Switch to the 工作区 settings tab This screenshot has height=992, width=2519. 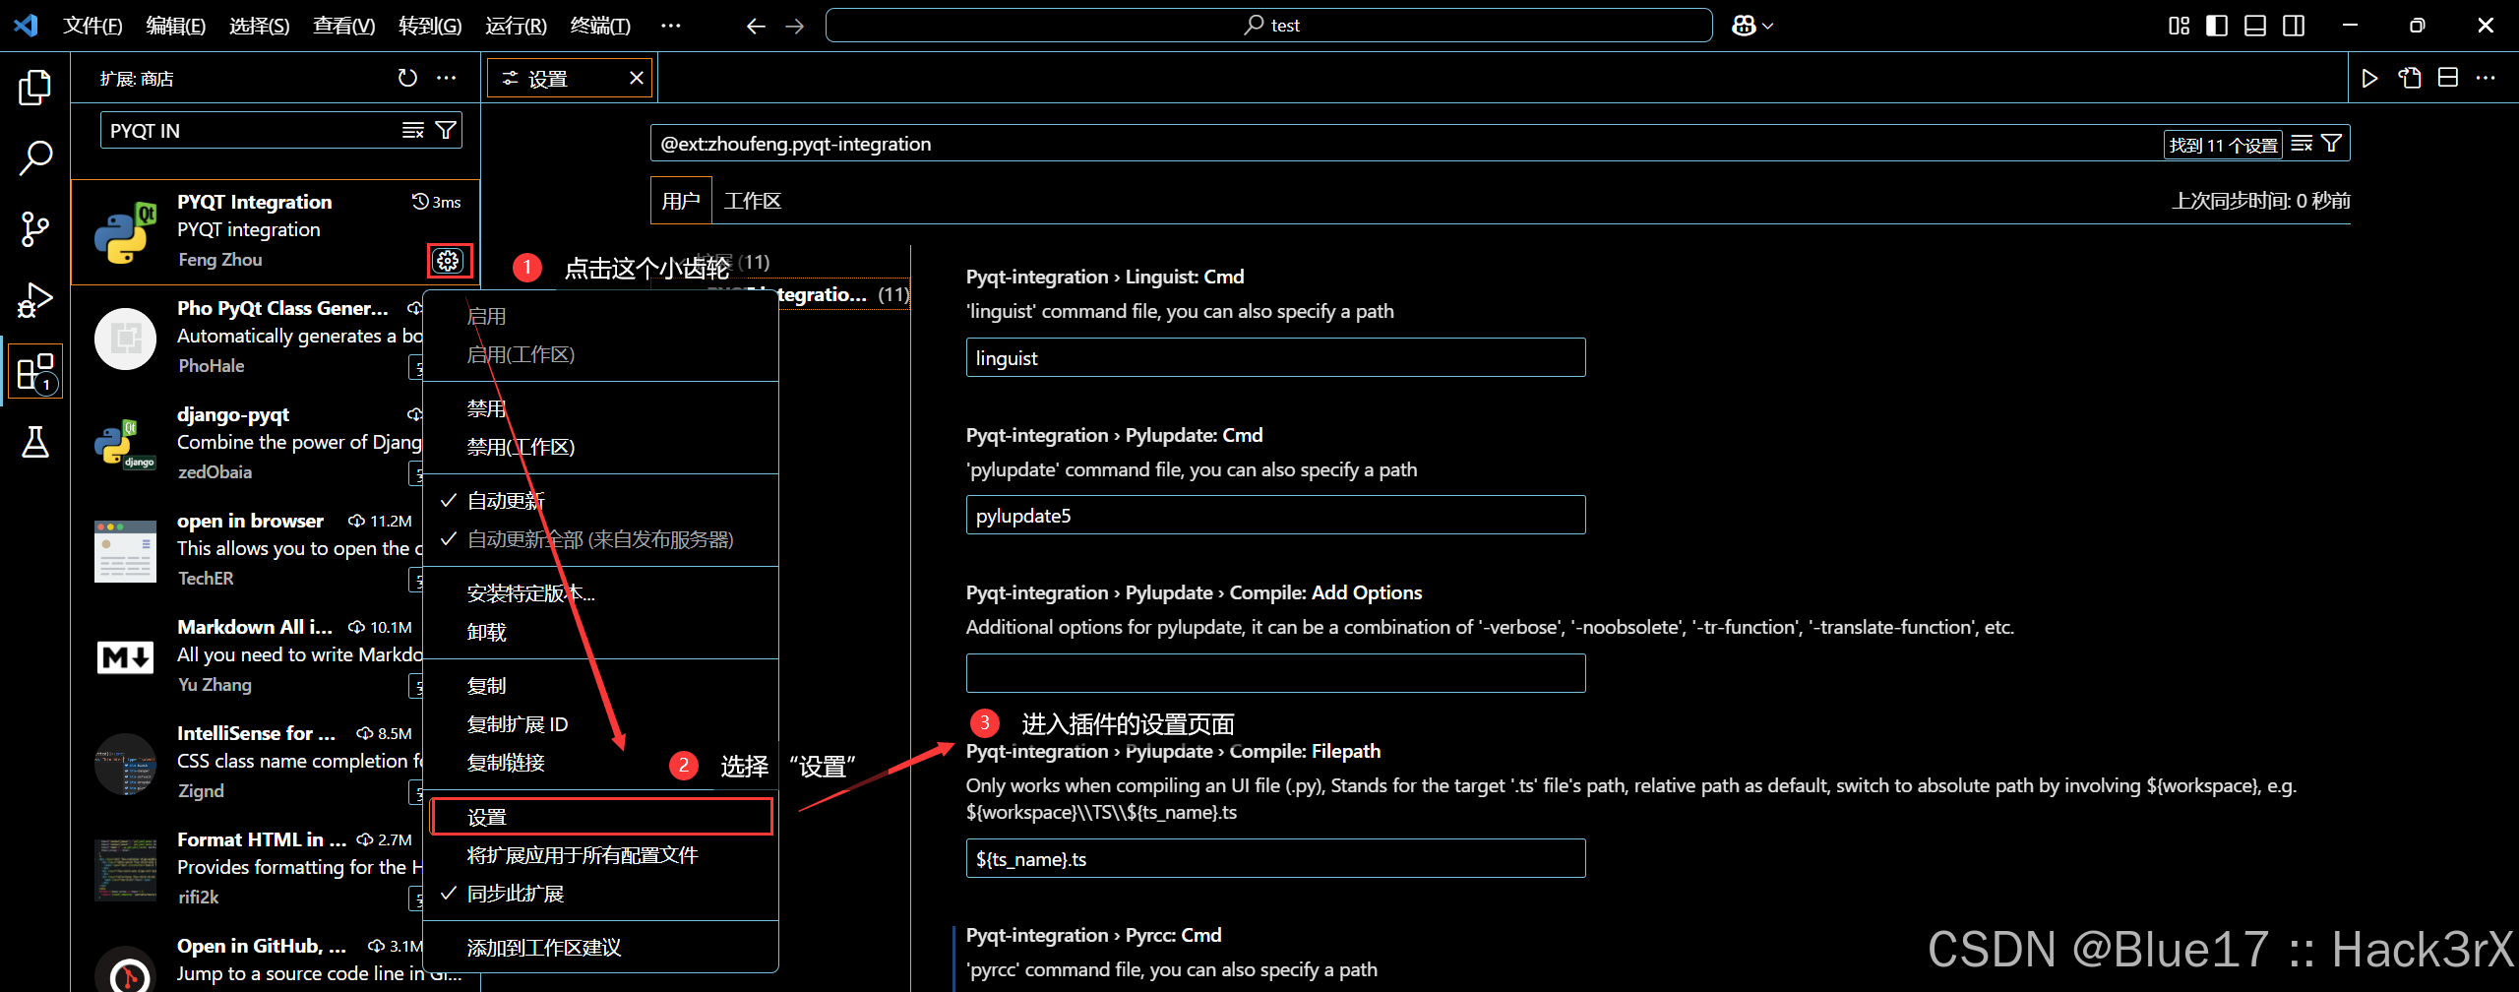[x=753, y=200]
